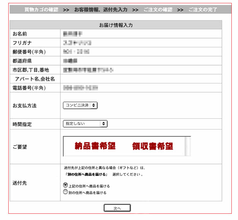This screenshot has width=238, height=220.
Task: Select お客様情報、送付先入力 step
Action: pos(101,10)
